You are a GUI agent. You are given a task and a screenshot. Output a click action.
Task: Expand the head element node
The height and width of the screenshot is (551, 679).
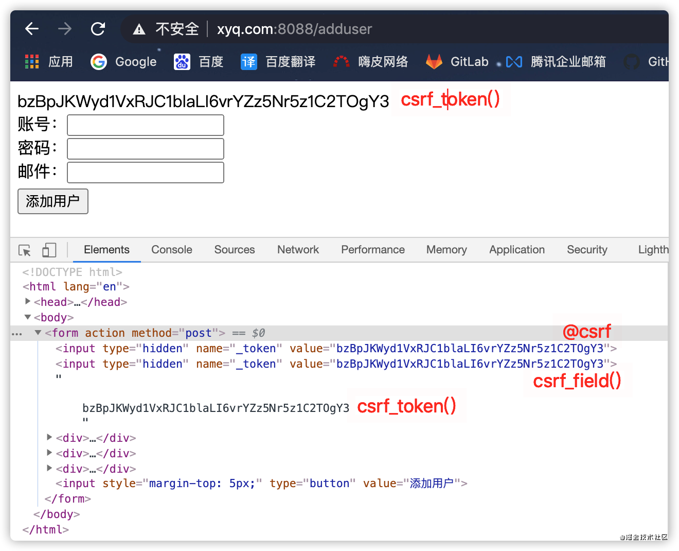click(x=28, y=301)
